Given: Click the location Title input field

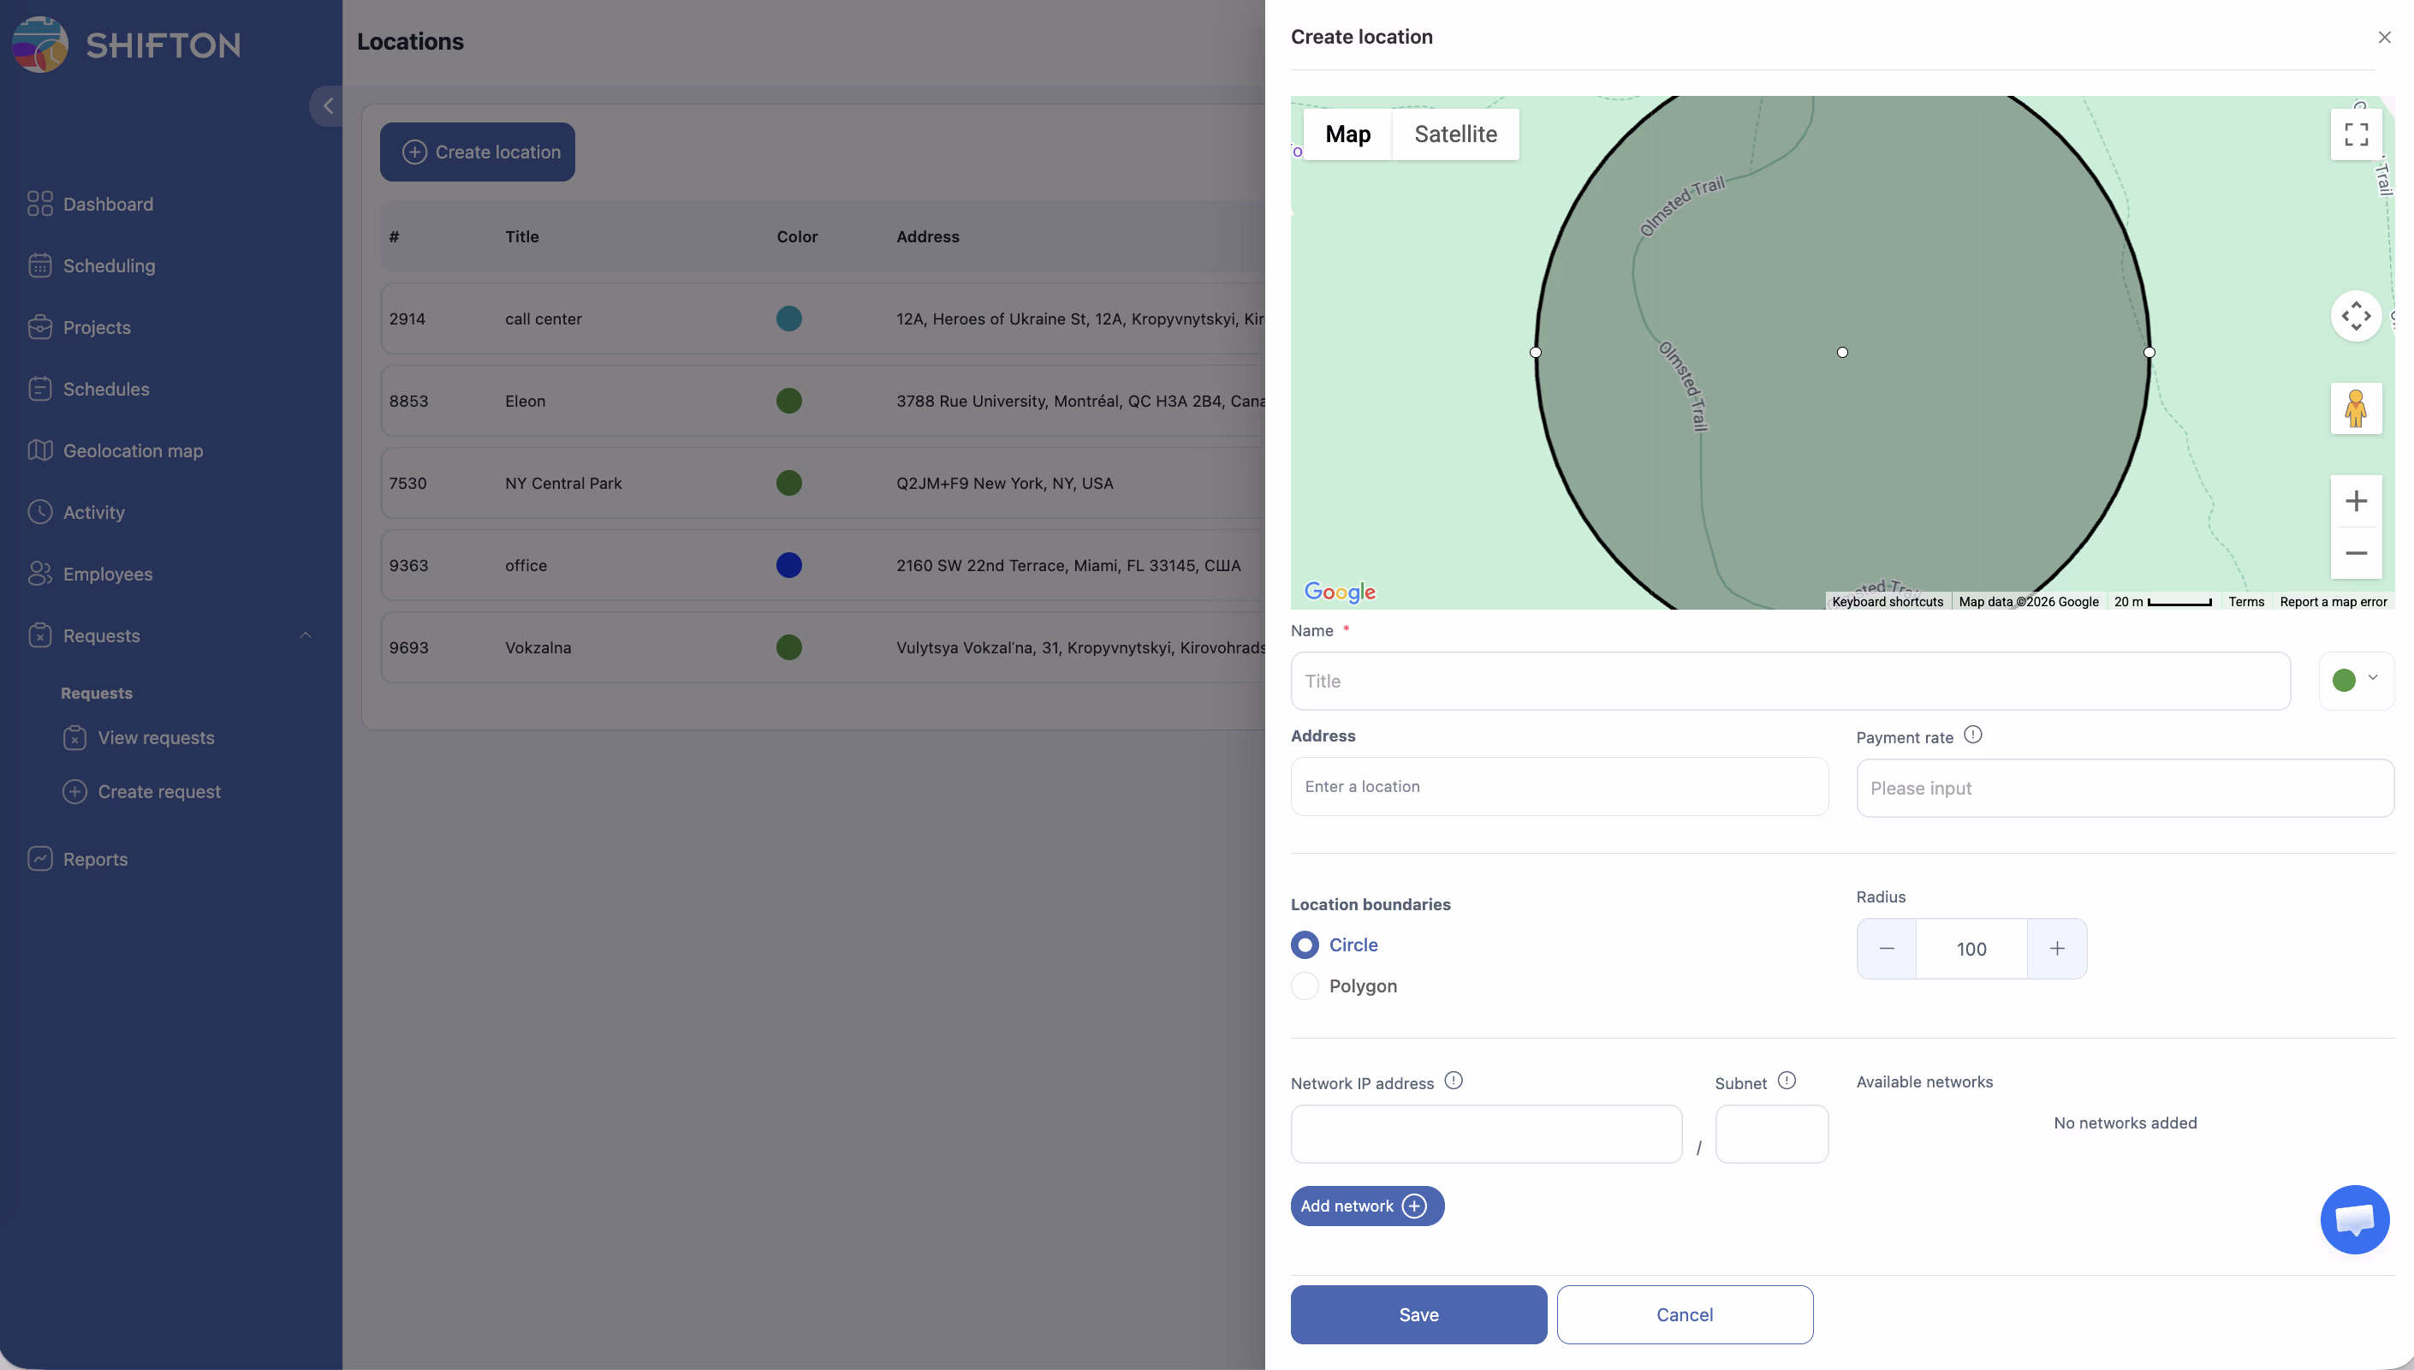Looking at the screenshot, I should (x=1790, y=682).
